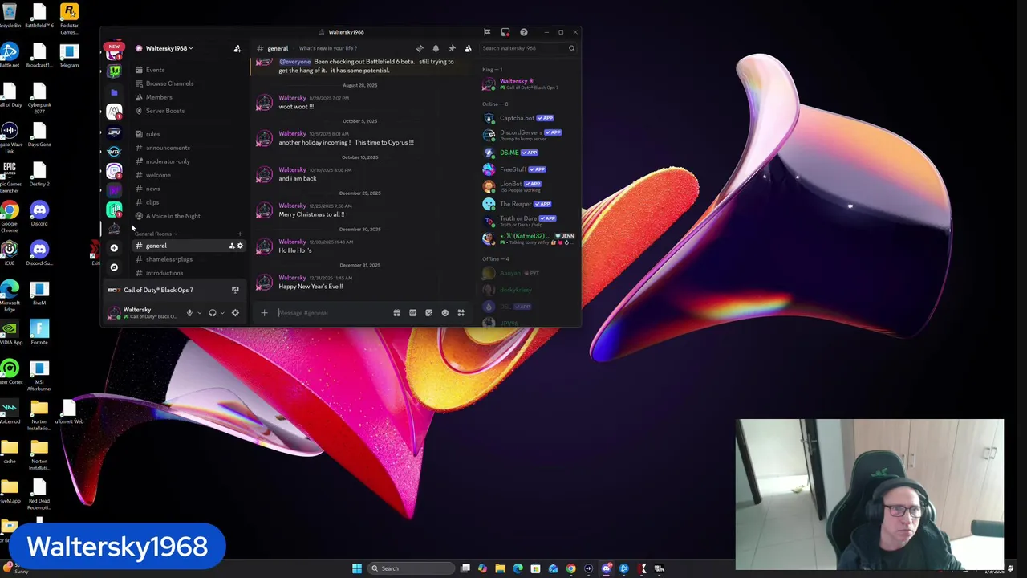The height and width of the screenshot is (578, 1027).
Task: Toggle headphone deafen in the user panel
Action: coord(212,313)
